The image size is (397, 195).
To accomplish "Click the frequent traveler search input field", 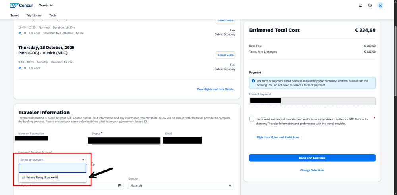I will [x=52, y=168].
